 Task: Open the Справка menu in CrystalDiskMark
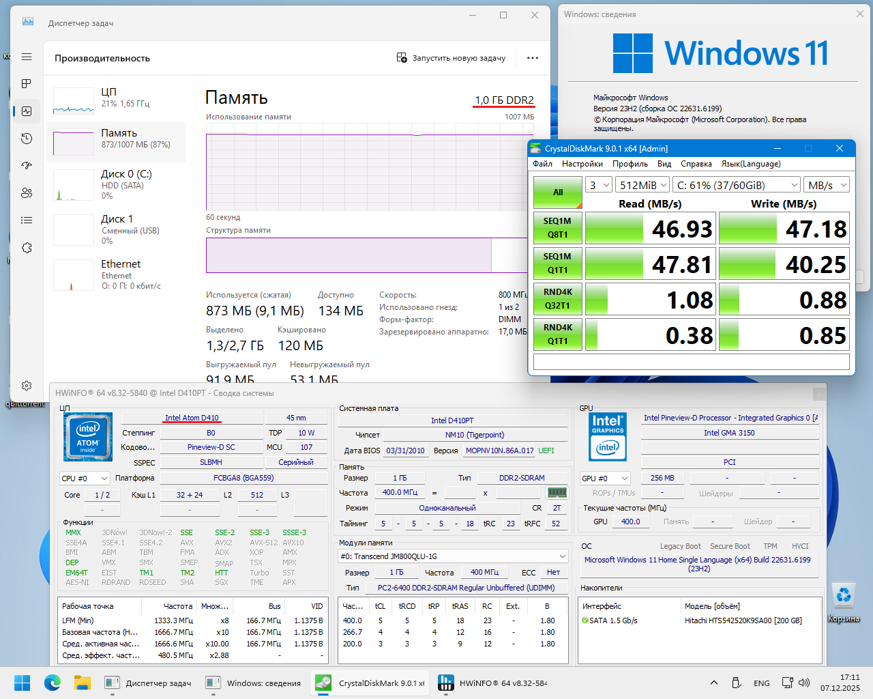[696, 164]
